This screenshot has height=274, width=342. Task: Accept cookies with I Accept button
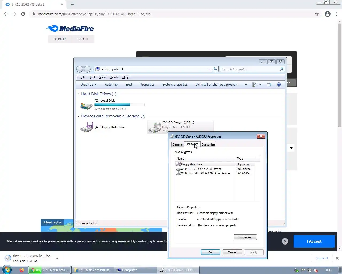coord(314,241)
